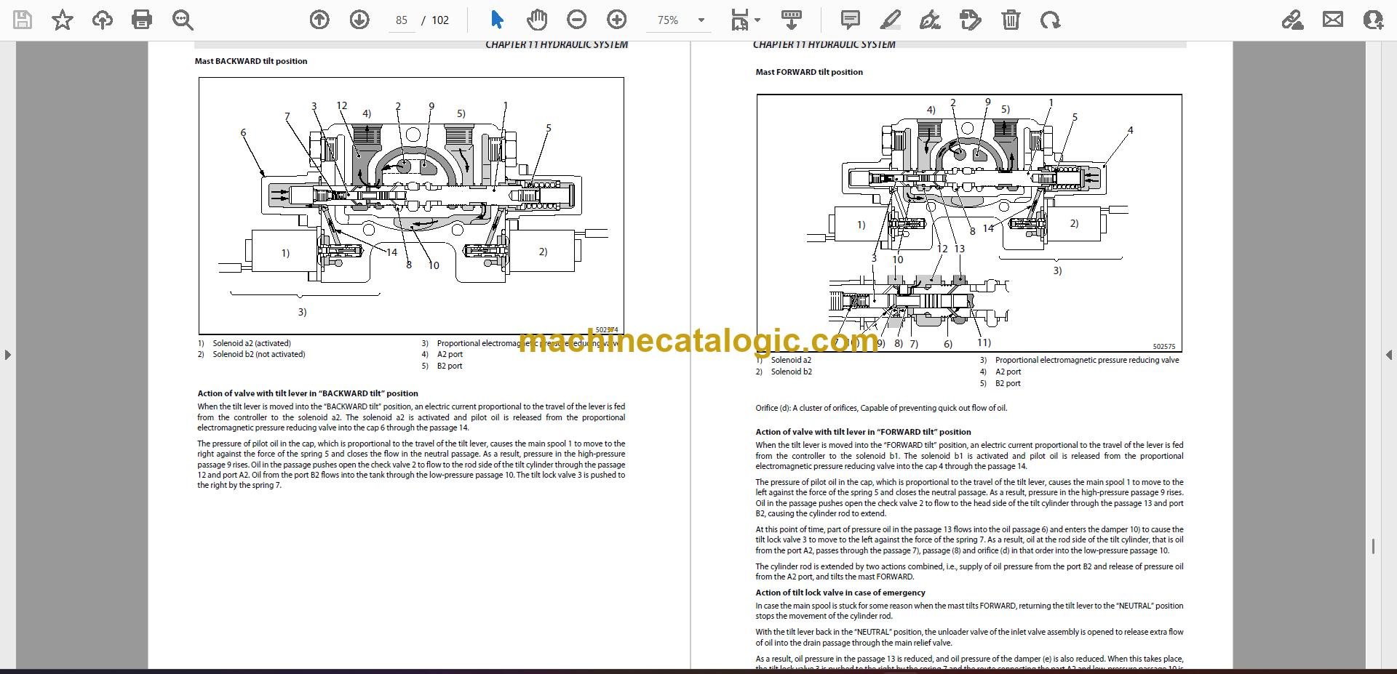Send file by email envelope icon
1397x674 pixels.
pyautogui.click(x=1332, y=20)
